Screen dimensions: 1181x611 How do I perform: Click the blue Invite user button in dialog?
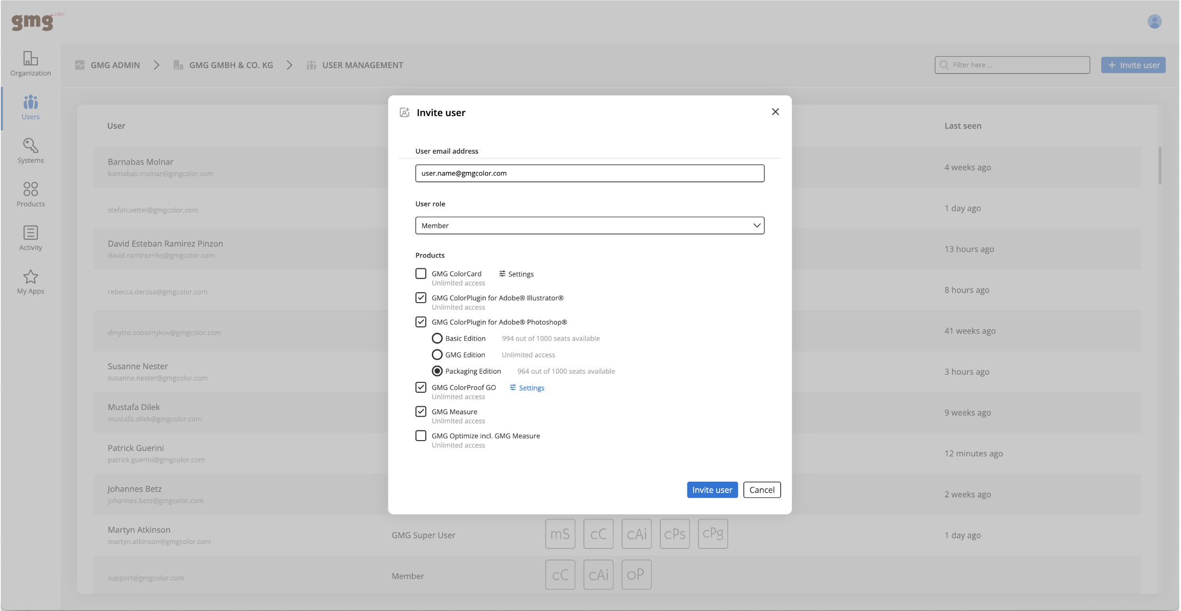(712, 490)
